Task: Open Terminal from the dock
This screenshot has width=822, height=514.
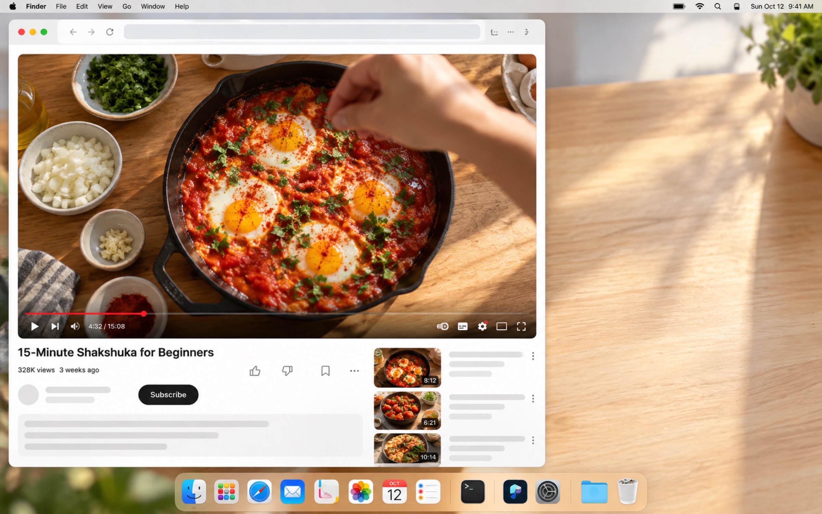Action: point(473,492)
